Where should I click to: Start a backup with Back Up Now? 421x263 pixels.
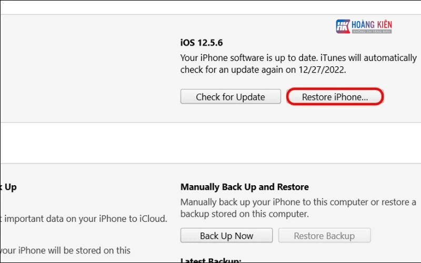click(226, 236)
